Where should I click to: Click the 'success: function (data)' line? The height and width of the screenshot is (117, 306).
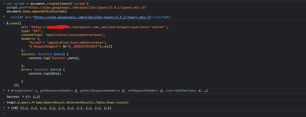point(45,54)
